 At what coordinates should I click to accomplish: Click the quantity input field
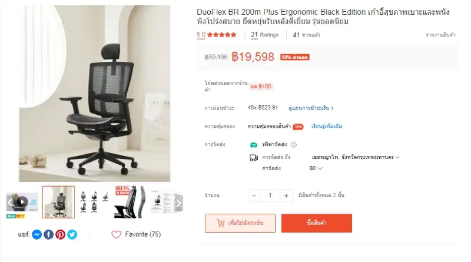270,195
